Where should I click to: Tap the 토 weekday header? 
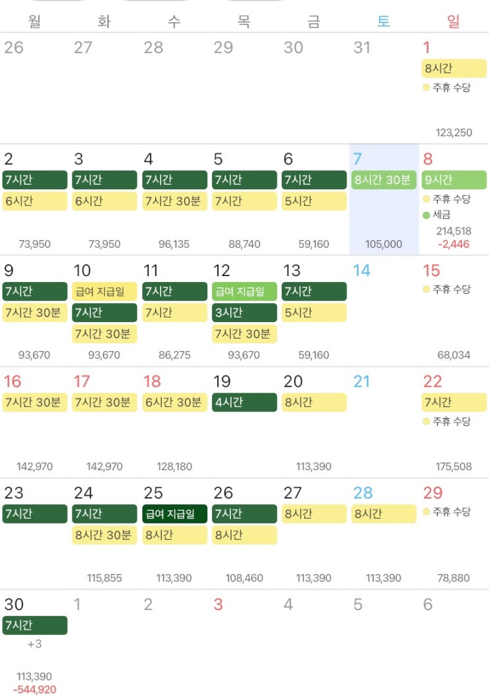point(384,21)
